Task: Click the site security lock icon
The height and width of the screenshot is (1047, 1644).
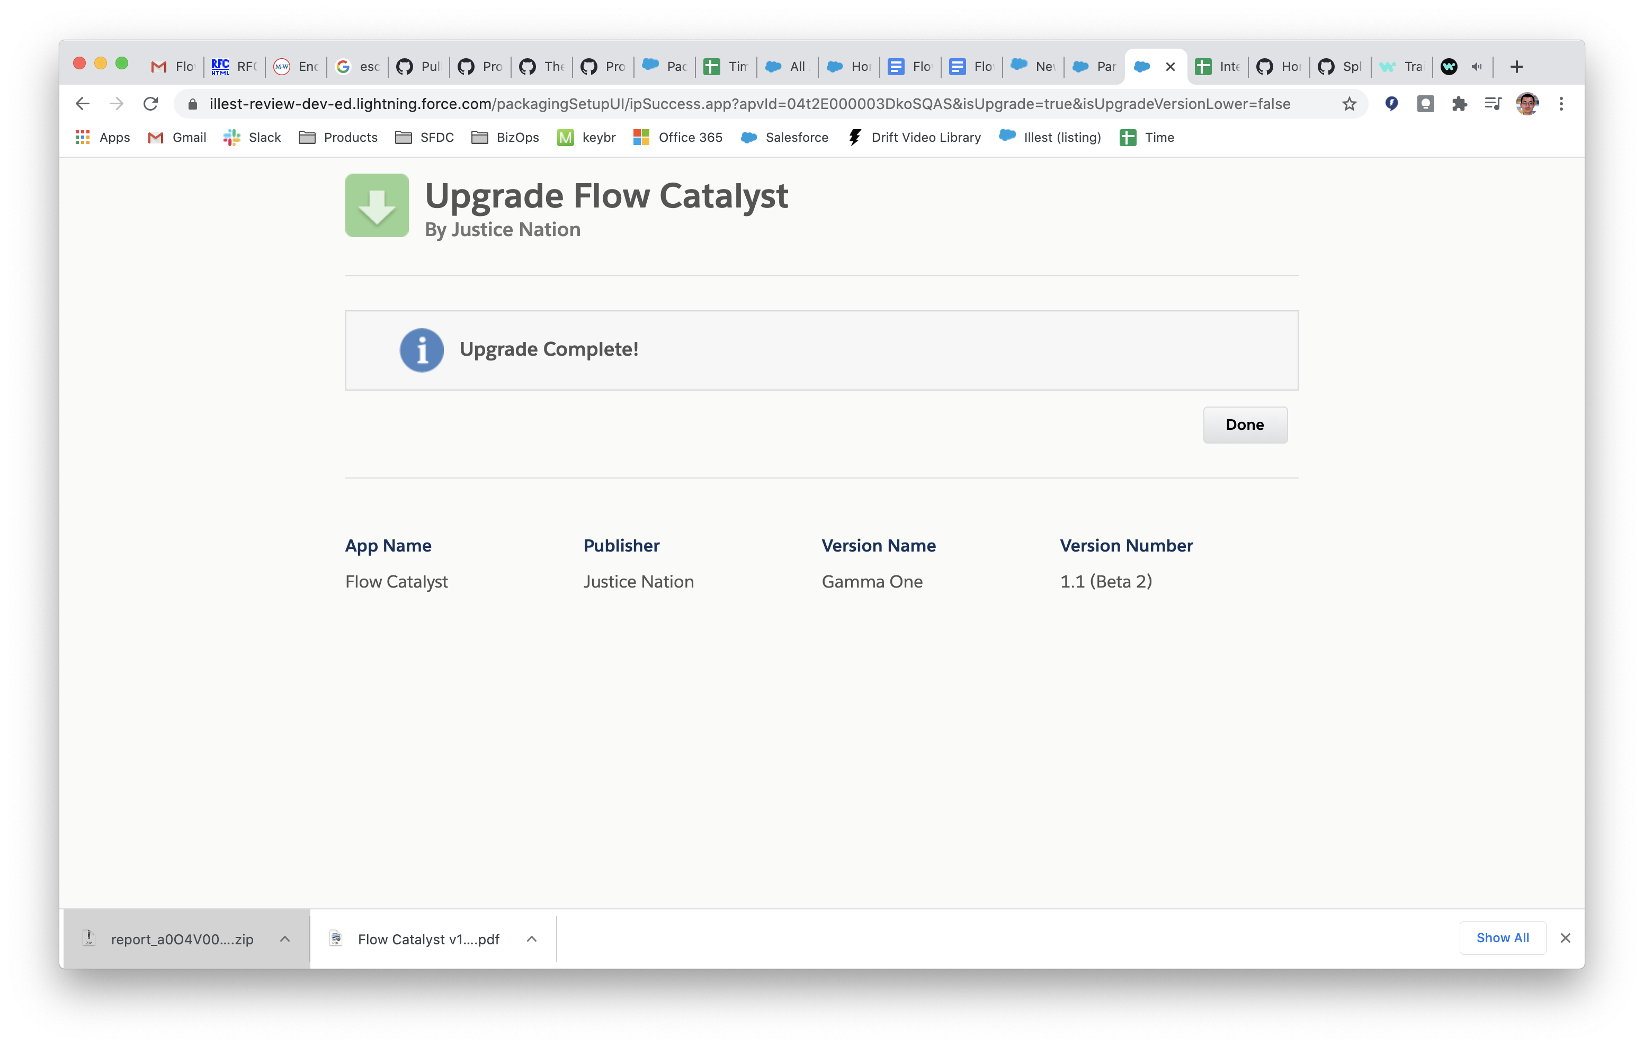Action: (x=194, y=104)
